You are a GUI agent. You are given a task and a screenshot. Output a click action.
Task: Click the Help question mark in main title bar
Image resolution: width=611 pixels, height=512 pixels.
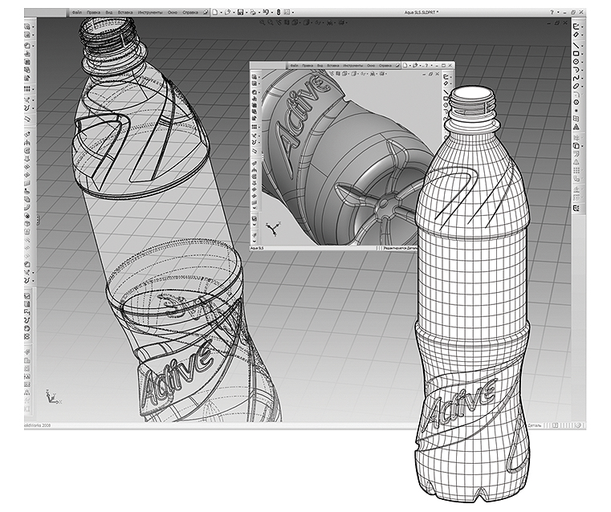[x=552, y=13]
